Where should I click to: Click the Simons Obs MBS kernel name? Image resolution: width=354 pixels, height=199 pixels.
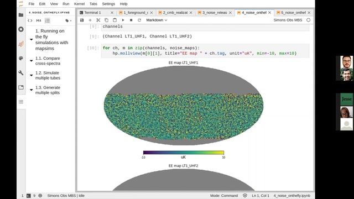(x=288, y=20)
